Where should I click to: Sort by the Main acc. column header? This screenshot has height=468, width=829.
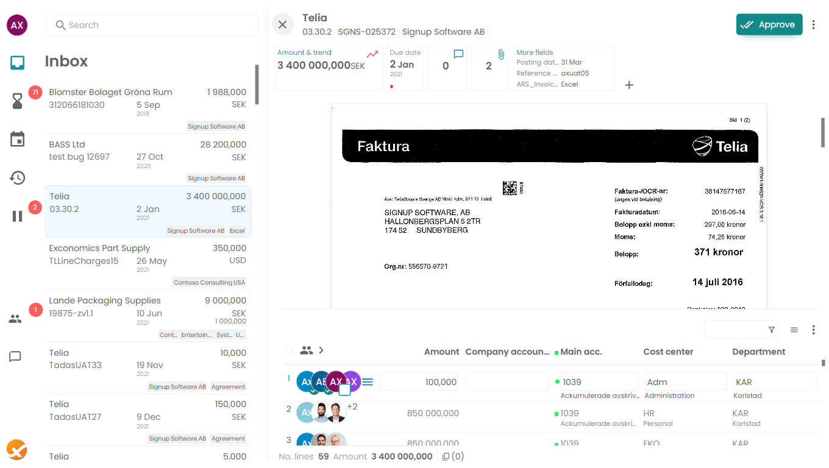point(581,352)
